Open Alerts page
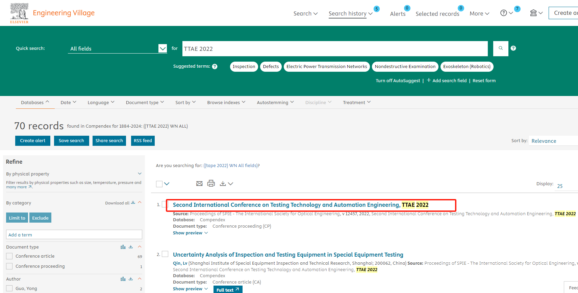The image size is (578, 293). [x=398, y=14]
